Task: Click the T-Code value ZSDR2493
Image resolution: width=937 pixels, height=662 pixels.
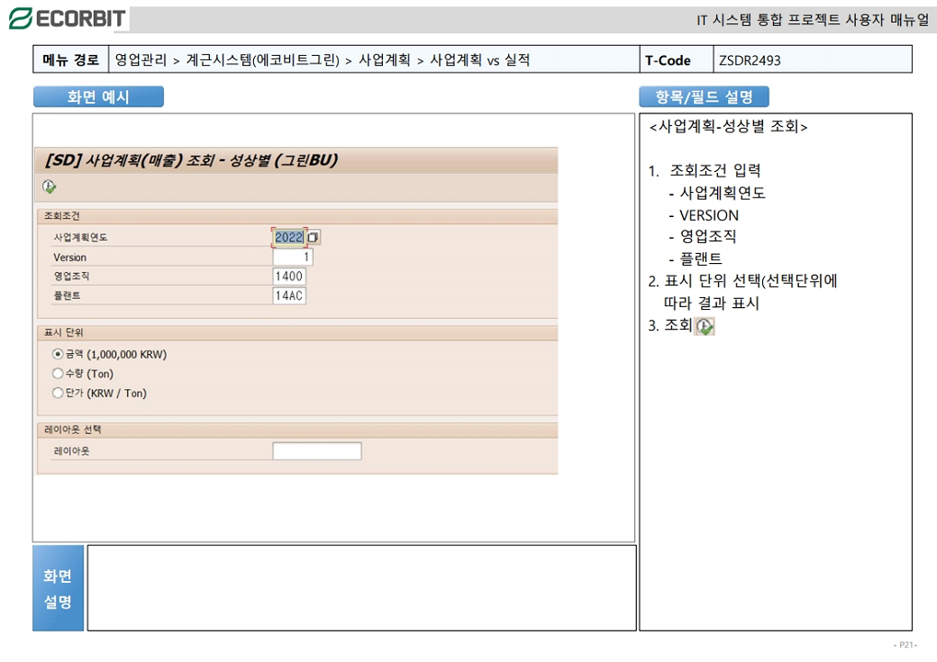Action: coord(750,60)
